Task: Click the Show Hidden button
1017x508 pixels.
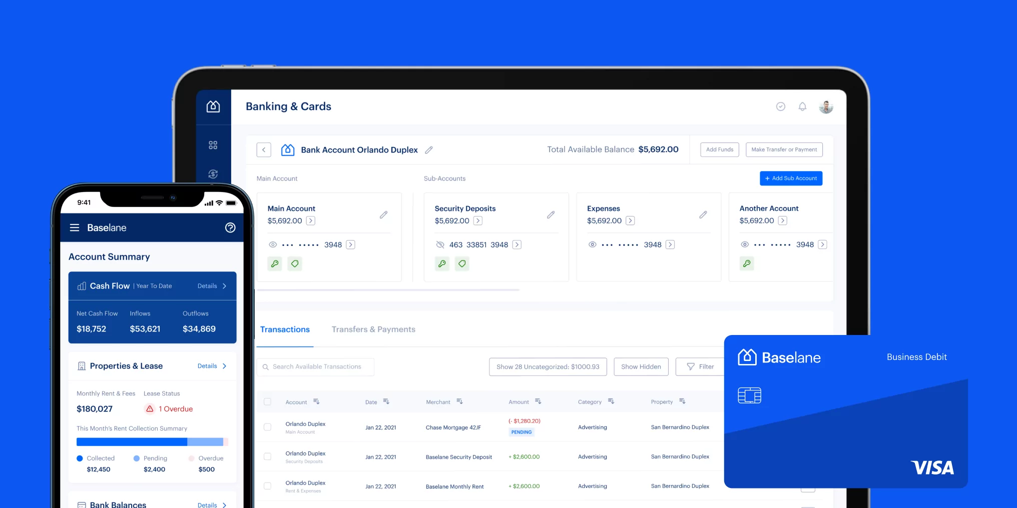Action: tap(641, 366)
